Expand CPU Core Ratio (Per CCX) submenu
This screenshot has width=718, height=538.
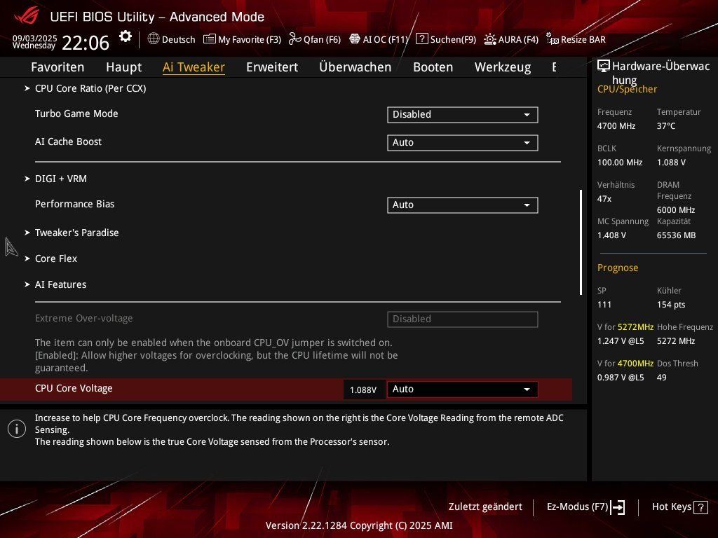90,88
